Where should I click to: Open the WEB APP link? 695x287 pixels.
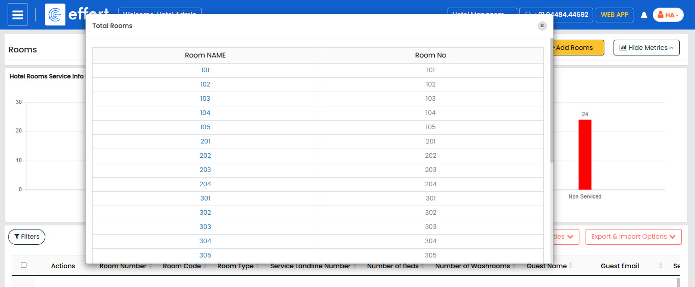(615, 15)
